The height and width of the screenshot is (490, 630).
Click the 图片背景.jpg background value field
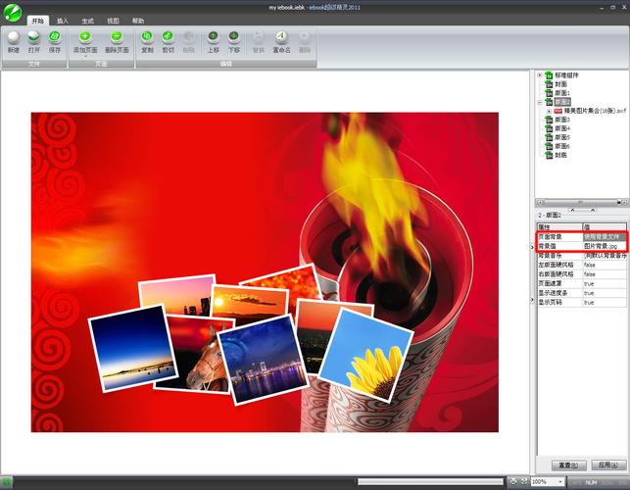[x=602, y=245]
